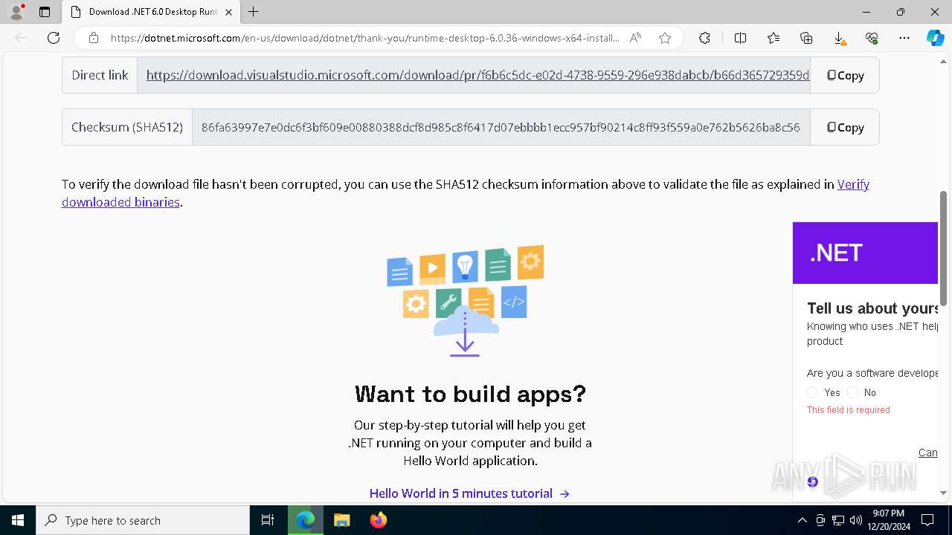Open Microsoft Edge from taskbar
Viewport: 952px width, 535px height.
pyautogui.click(x=306, y=520)
